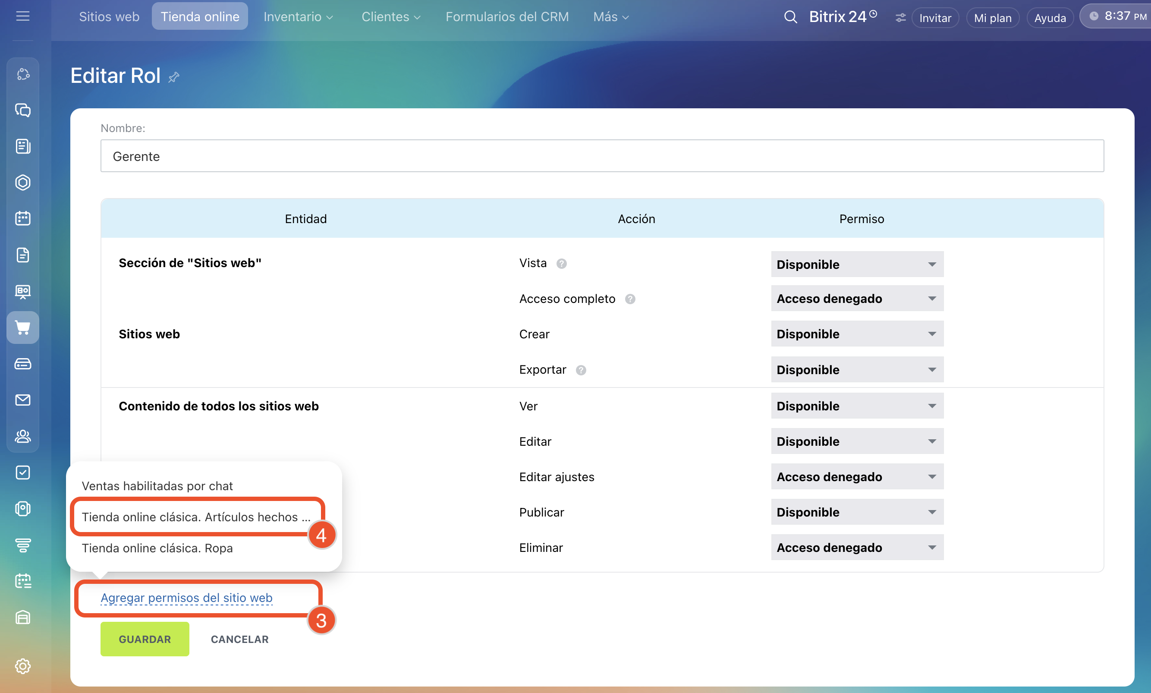Select Tienda online clásica. Ropa option

(157, 548)
